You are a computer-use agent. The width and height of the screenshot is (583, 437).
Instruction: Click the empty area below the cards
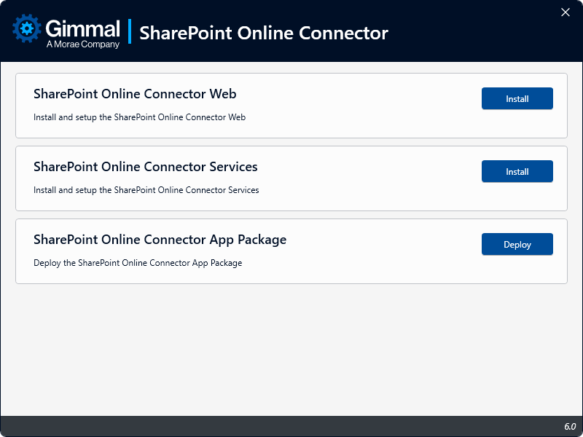(291, 350)
